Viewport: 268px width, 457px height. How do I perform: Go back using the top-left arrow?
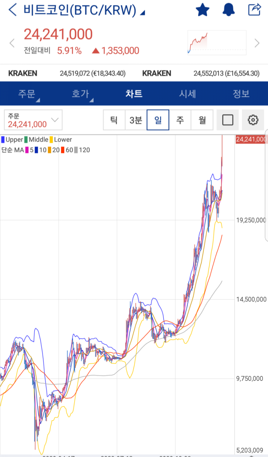point(12,10)
